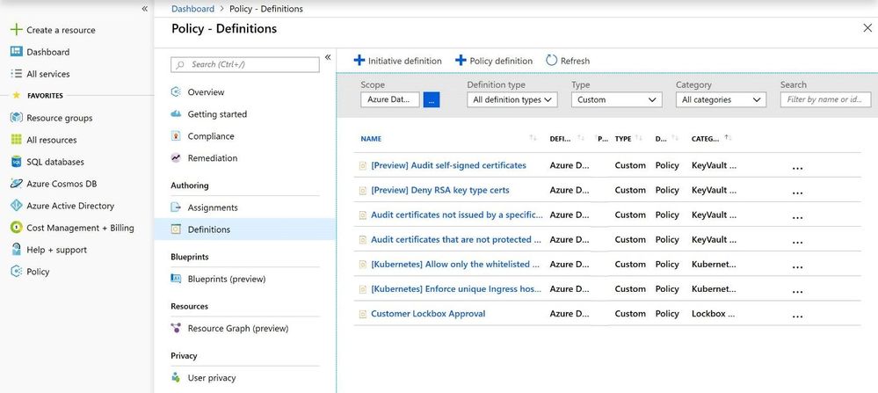This screenshot has width=878, height=393.
Task: Click the User privacy icon
Action: point(176,377)
